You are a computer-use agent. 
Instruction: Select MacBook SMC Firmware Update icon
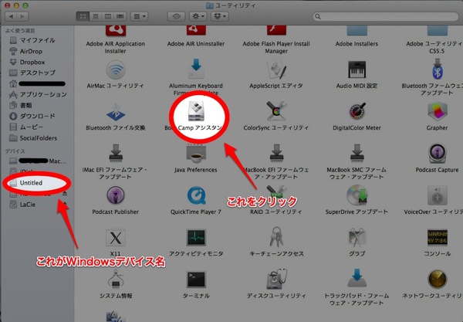[x=357, y=154]
